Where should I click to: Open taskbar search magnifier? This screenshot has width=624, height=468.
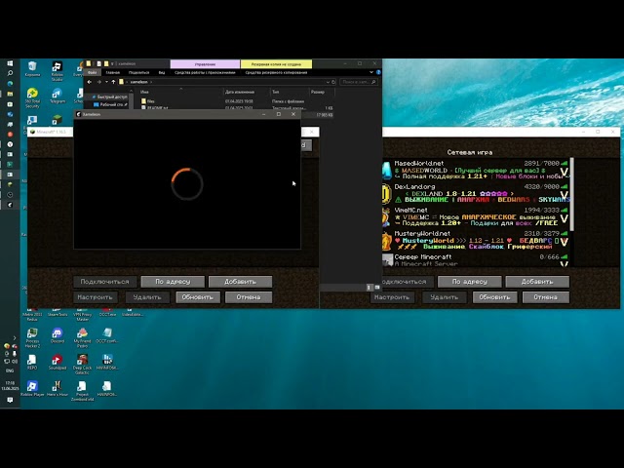(x=10, y=73)
